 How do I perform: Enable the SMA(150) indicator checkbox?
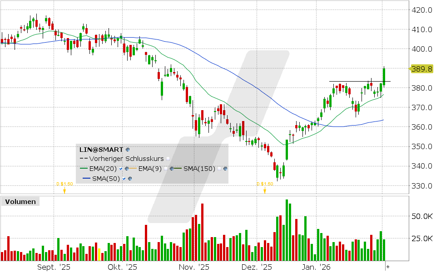[x=219, y=169]
